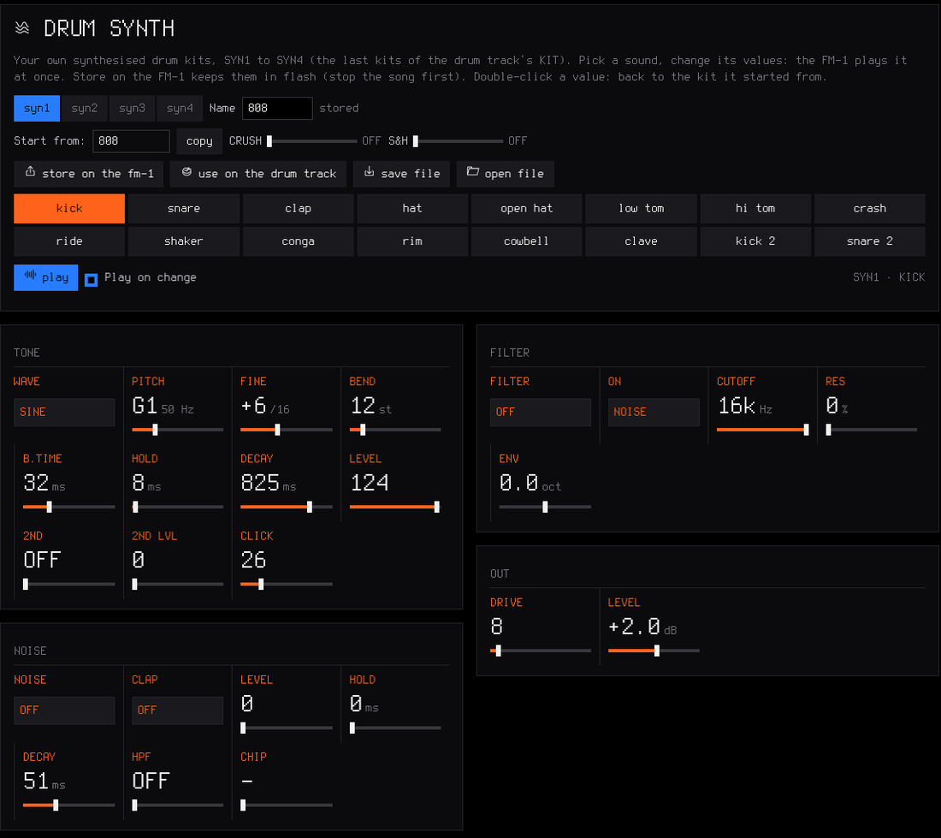Select the open hat sound pad
This screenshot has width=941, height=838.
[x=527, y=208]
